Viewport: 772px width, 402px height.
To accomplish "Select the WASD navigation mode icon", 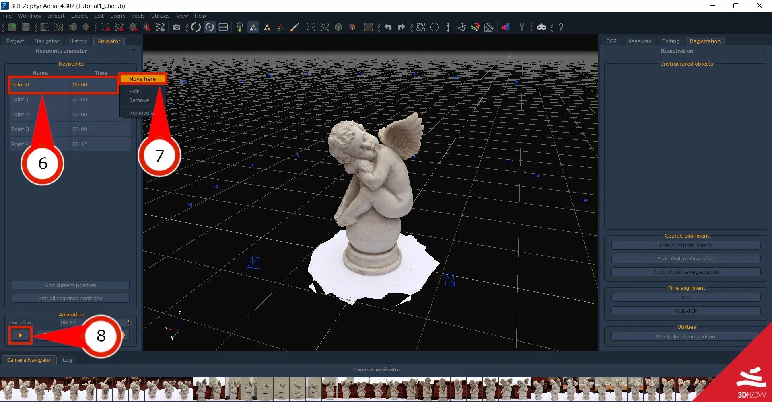I will pyautogui.click(x=223, y=27).
